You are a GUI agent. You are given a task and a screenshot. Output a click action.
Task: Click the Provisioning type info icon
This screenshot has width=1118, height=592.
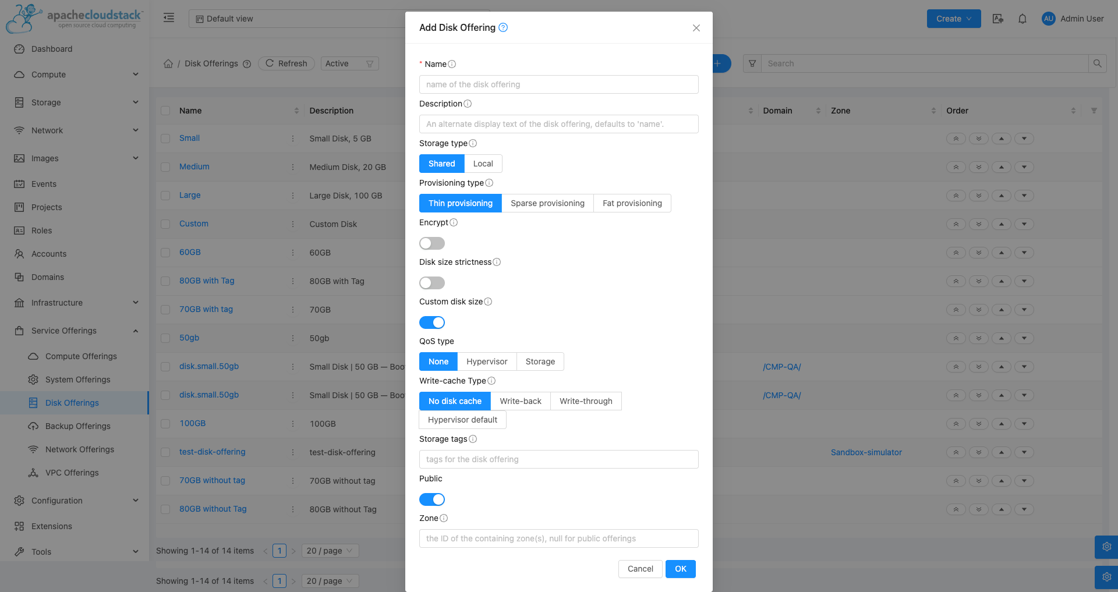(489, 183)
